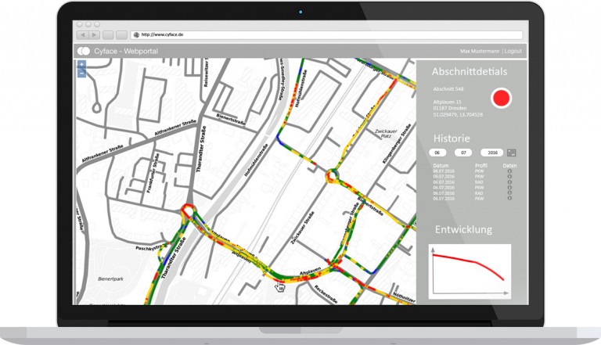Zoom in on the map
Image resolution: width=601 pixels, height=345 pixels.
81,65
